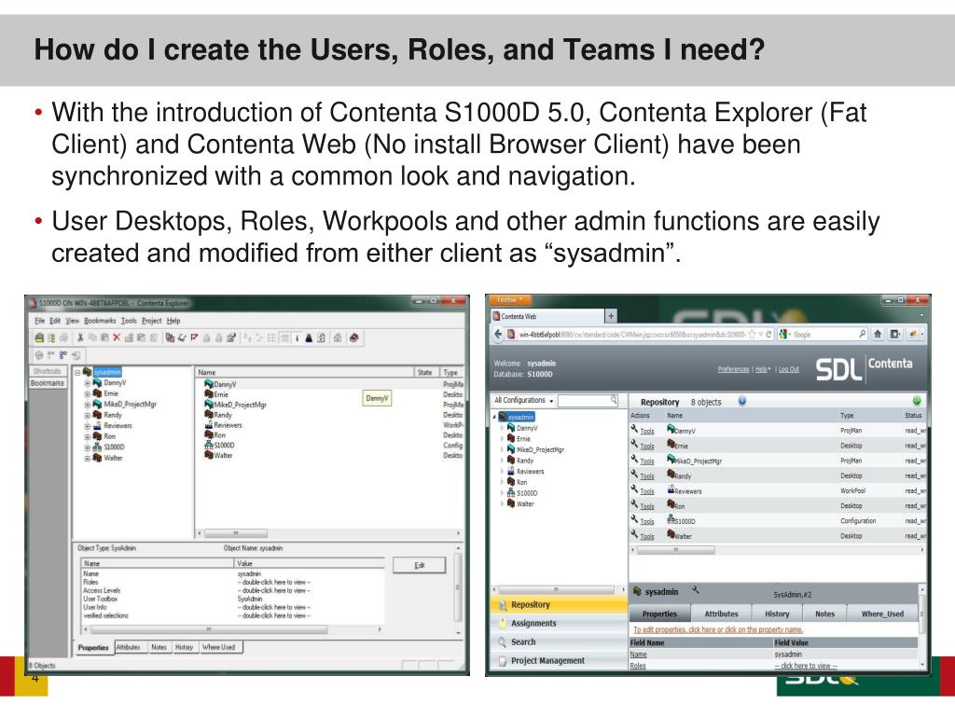The width and height of the screenshot is (955, 716).
Task: Click the Assignments clipboard icon
Action: [502, 624]
